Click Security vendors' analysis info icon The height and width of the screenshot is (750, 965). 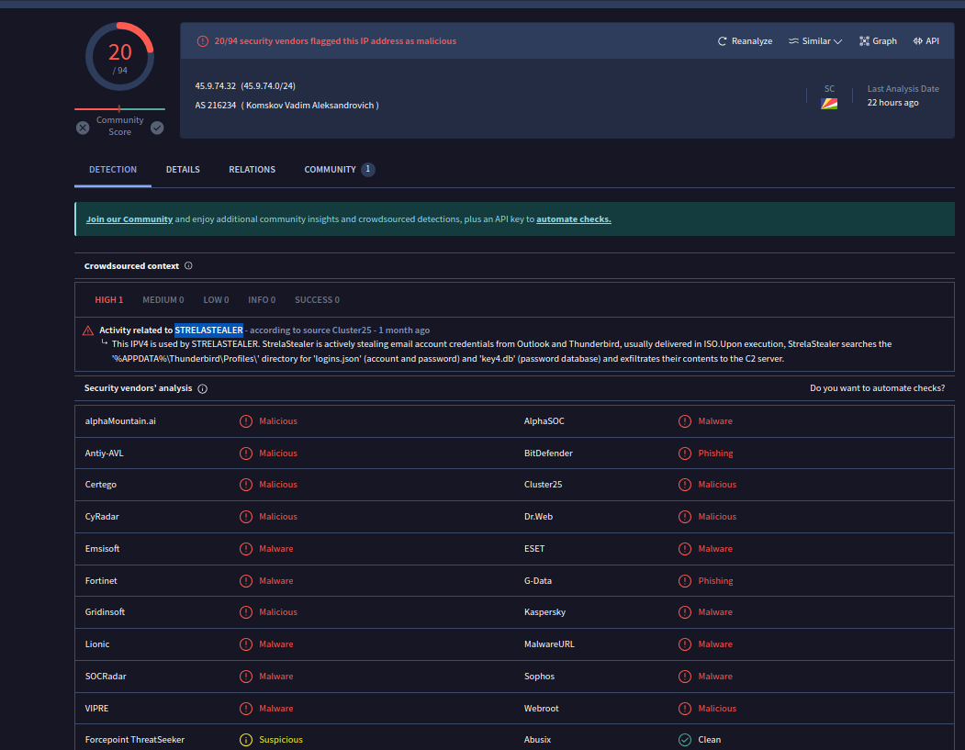[x=203, y=388]
